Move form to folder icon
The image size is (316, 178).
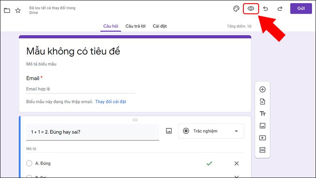pos(7,10)
